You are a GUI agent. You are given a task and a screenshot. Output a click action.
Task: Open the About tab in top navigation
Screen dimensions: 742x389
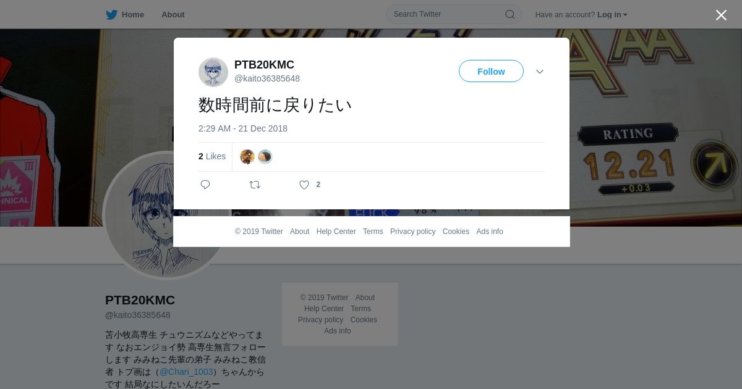[x=173, y=15]
